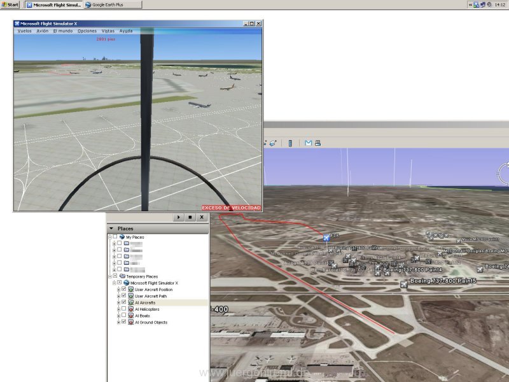Screen dimensions: 509x382
Task: Click the blue FSX aircraft placemark on map
Action: 326,238
